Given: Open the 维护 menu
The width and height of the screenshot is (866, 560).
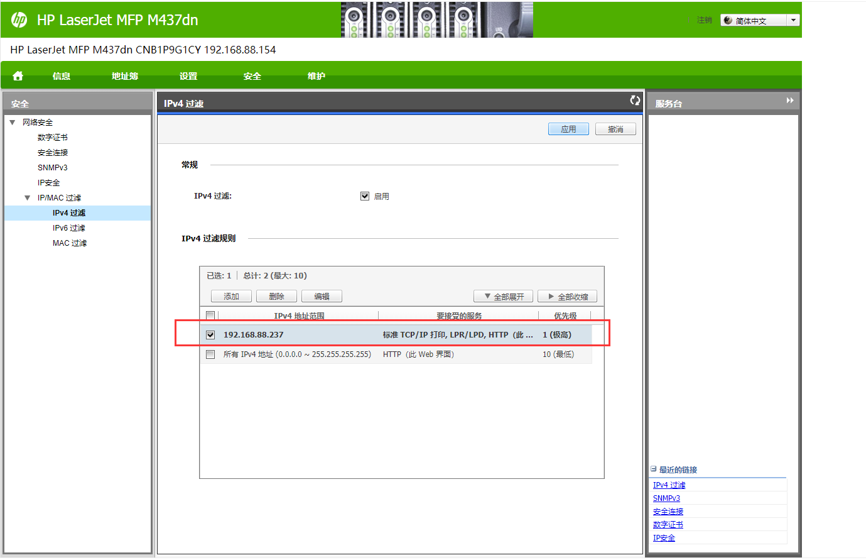Looking at the screenshot, I should point(317,76).
